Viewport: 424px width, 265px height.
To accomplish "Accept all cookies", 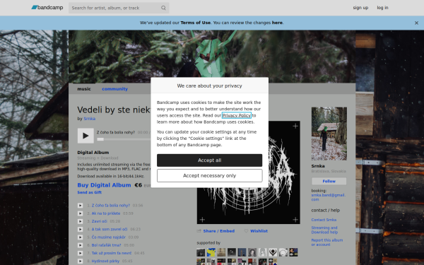I will [210, 160].
